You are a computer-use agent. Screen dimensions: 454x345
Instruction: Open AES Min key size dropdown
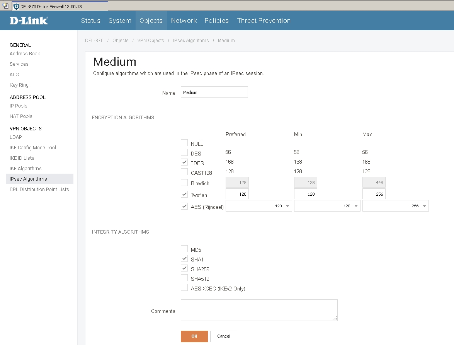[327, 206]
